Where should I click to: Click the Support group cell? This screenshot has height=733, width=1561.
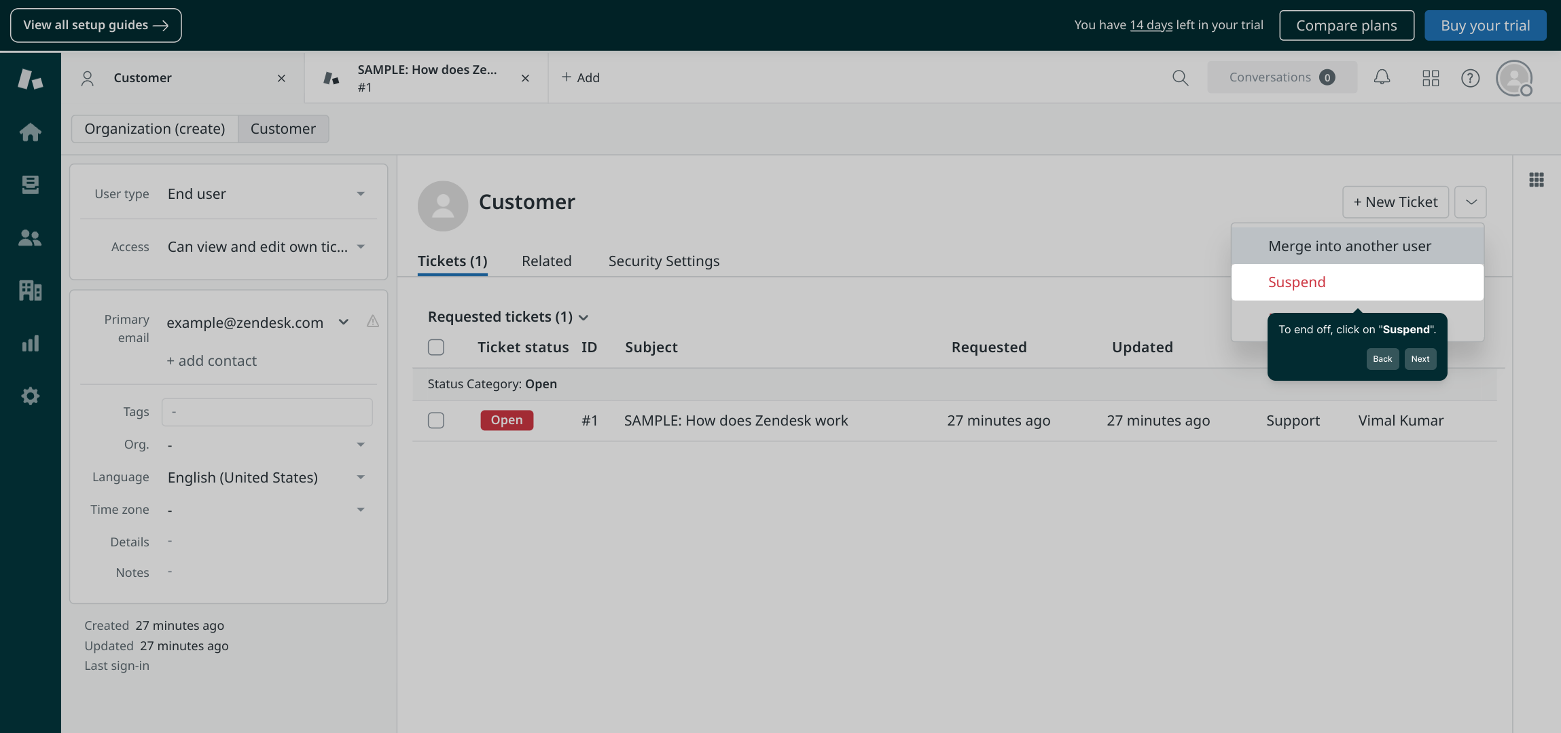pyautogui.click(x=1293, y=421)
